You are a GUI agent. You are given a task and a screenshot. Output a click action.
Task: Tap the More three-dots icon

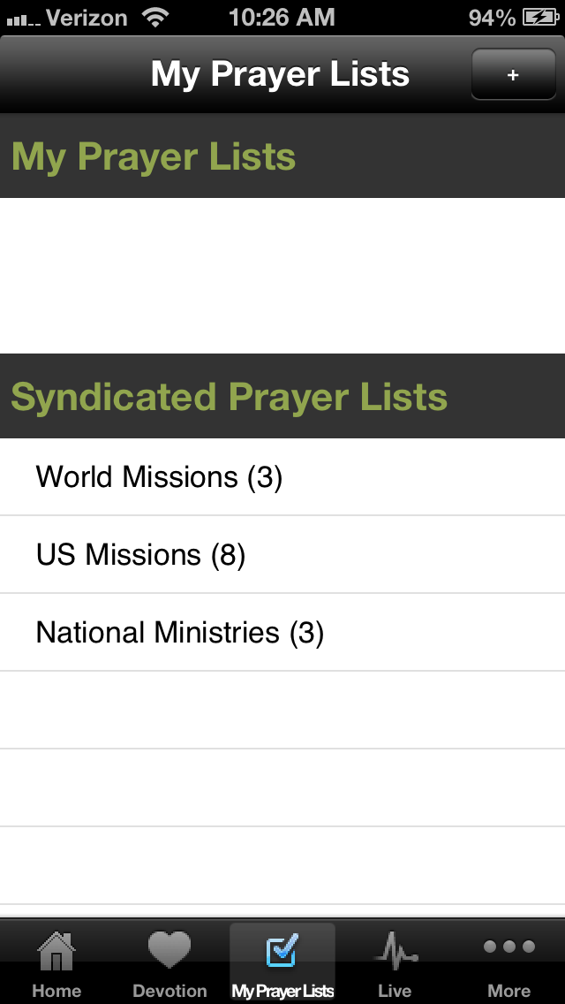509,947
